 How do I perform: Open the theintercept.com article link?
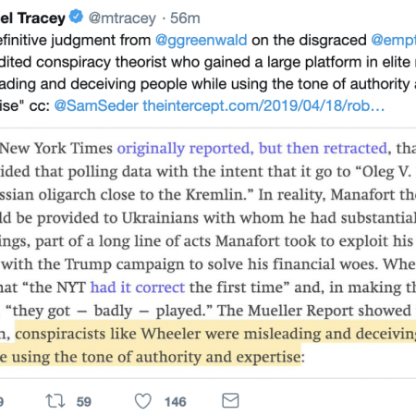pos(263,106)
